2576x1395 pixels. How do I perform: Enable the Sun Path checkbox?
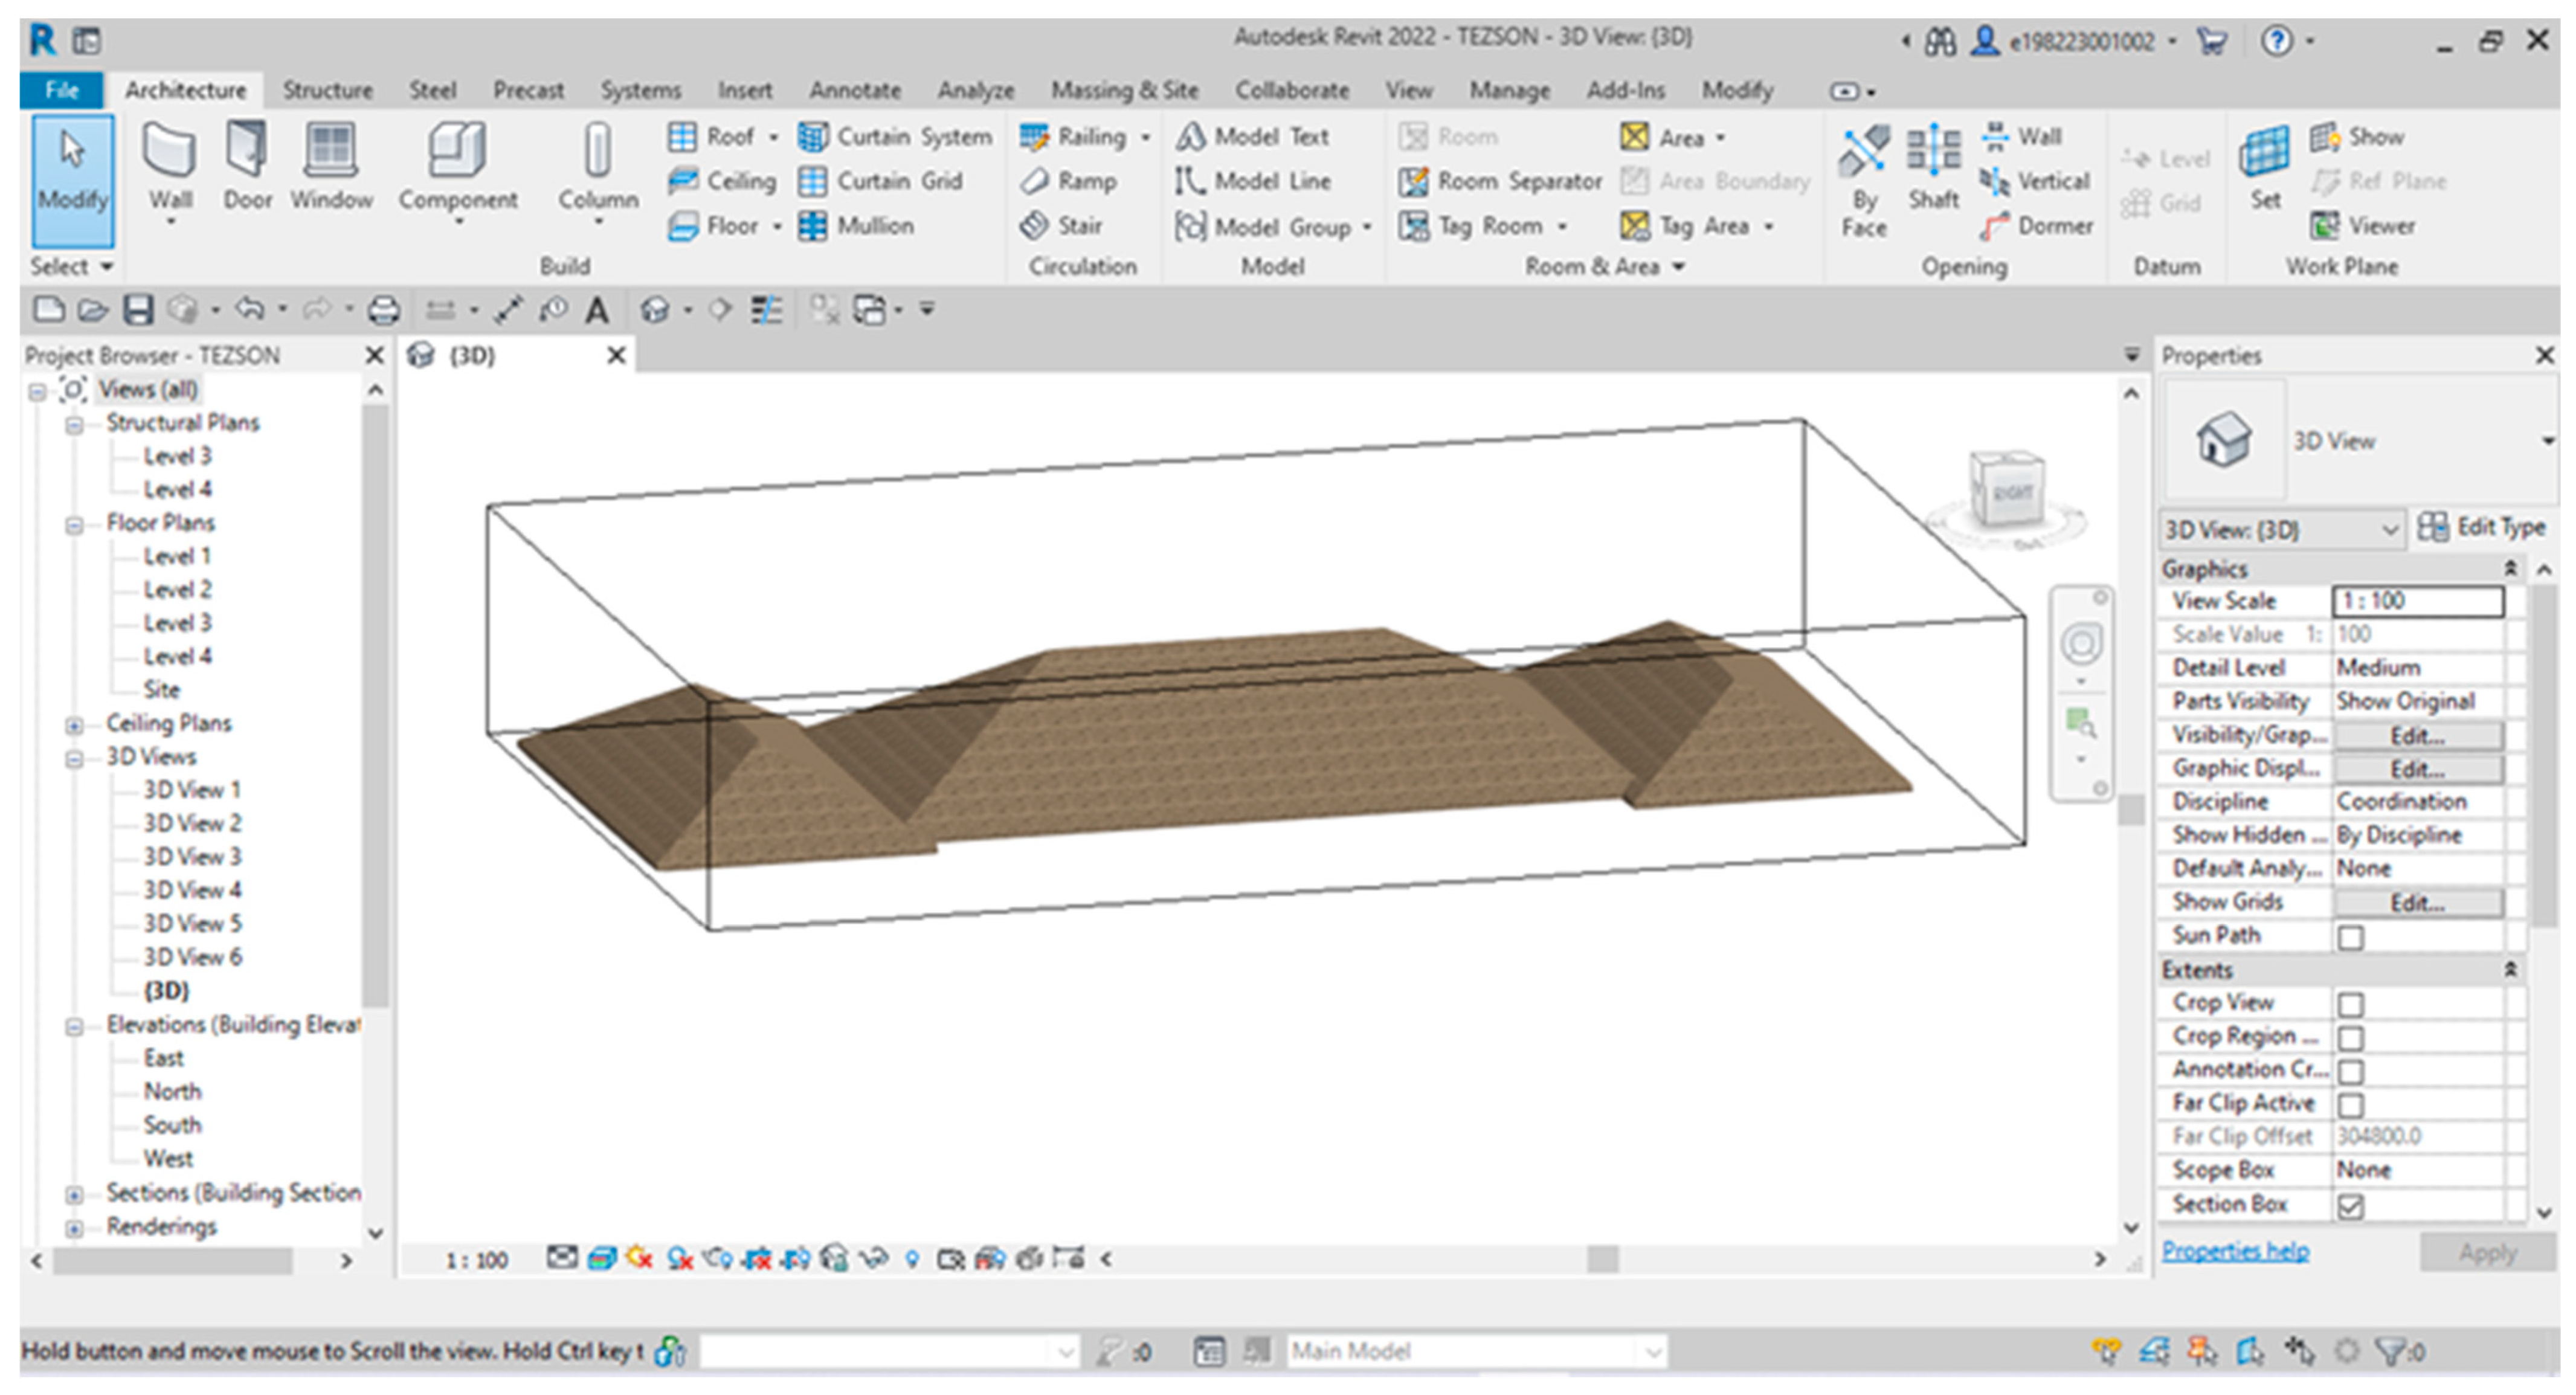pos(2351,937)
